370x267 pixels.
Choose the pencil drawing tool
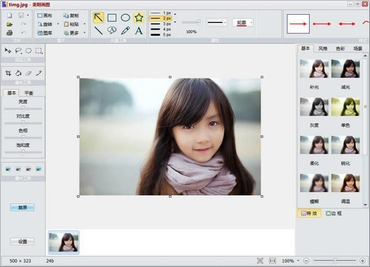(x=126, y=30)
